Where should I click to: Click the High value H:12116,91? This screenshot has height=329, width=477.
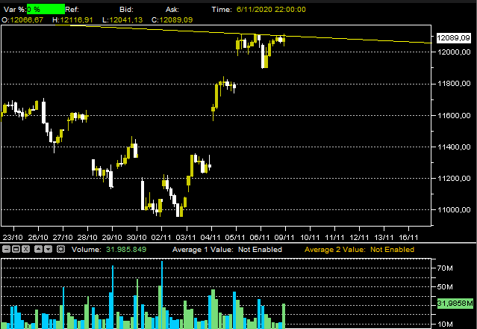(72, 20)
